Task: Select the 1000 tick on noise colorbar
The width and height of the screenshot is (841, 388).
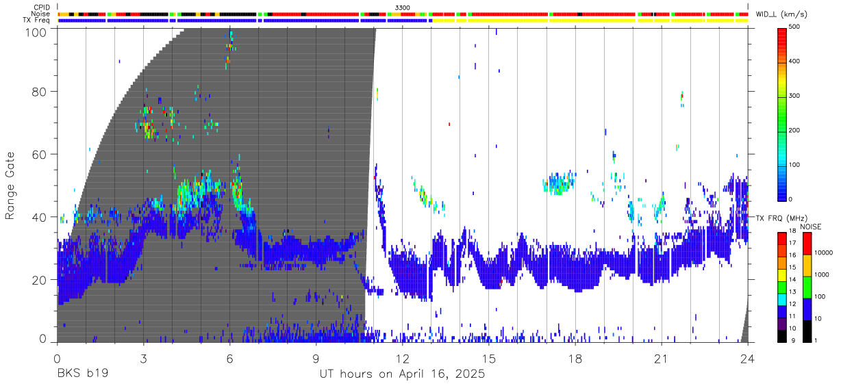Action: click(823, 275)
